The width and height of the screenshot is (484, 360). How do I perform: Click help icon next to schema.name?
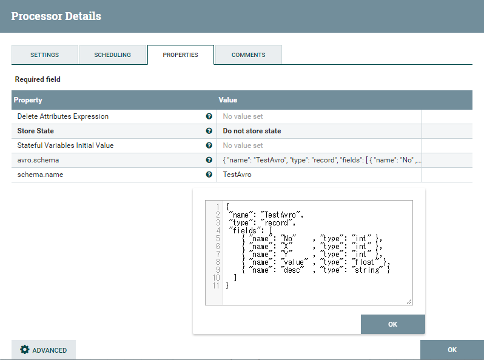pos(209,175)
